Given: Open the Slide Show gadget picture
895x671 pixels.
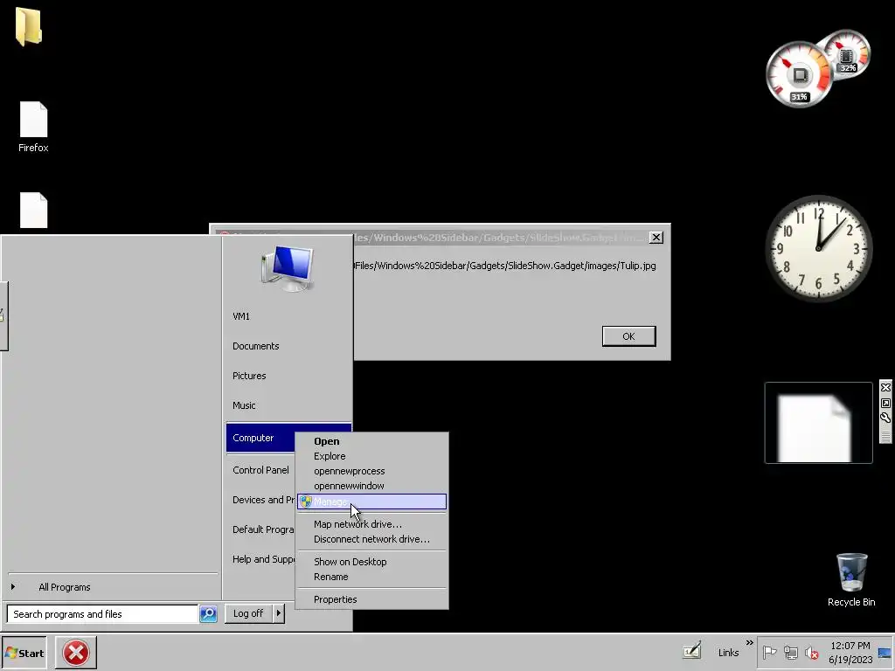Looking at the screenshot, I should click(818, 423).
